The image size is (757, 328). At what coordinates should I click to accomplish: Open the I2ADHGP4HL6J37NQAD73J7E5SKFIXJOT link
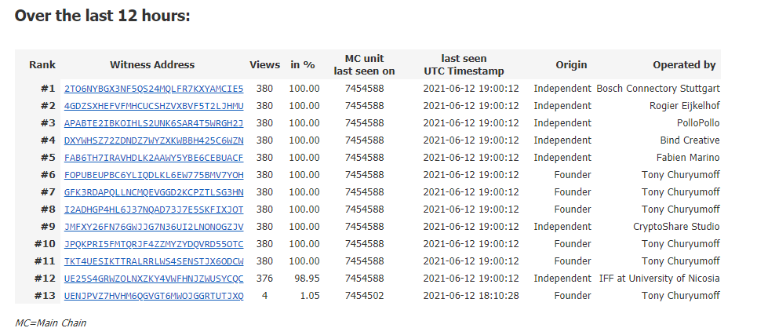[x=154, y=210]
